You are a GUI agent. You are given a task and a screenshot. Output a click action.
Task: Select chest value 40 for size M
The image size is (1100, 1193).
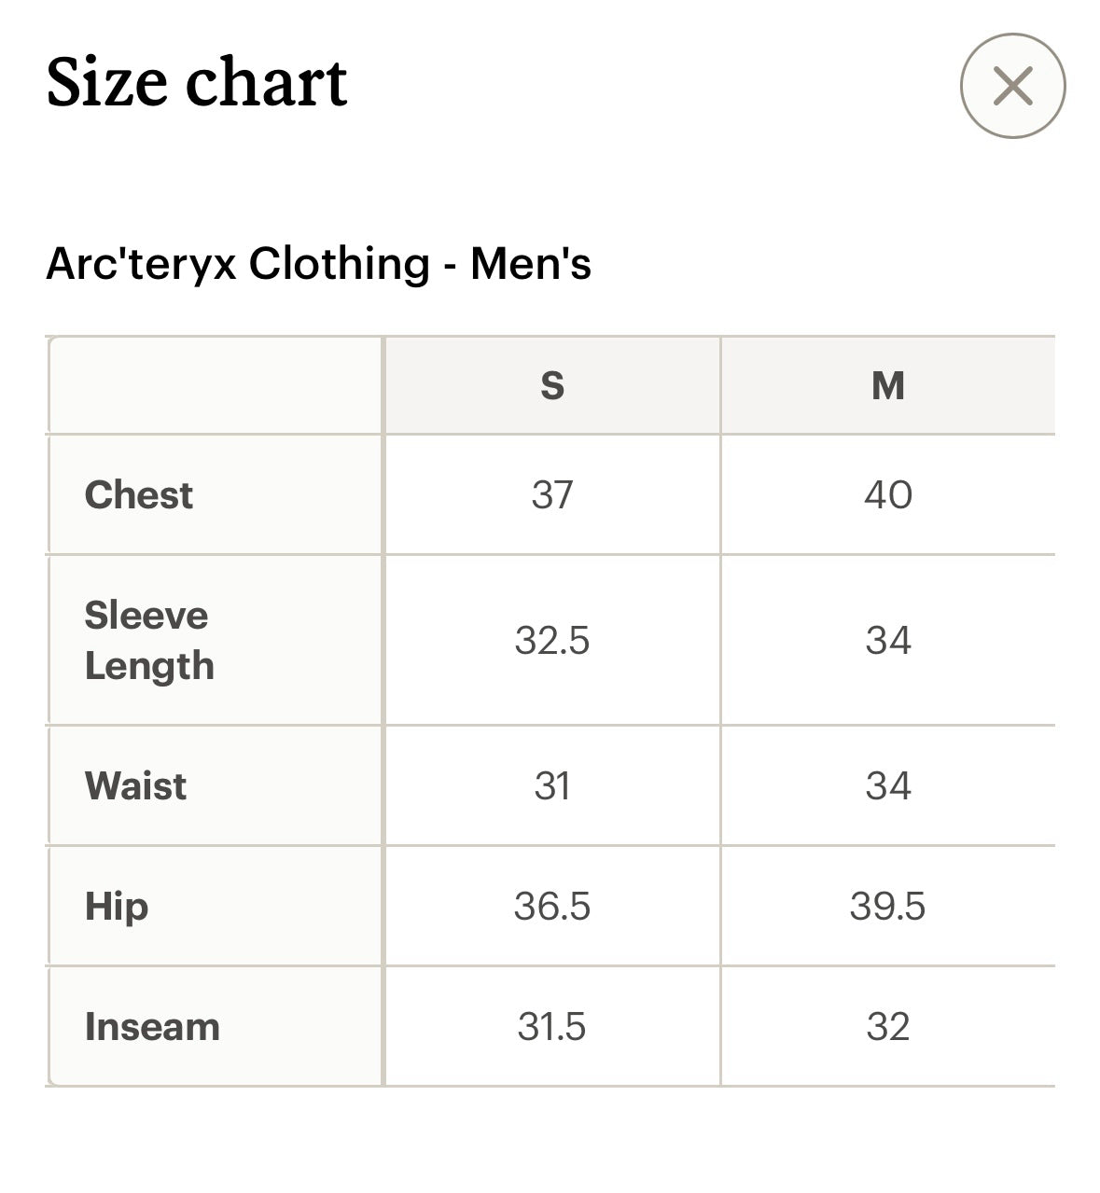(x=888, y=494)
